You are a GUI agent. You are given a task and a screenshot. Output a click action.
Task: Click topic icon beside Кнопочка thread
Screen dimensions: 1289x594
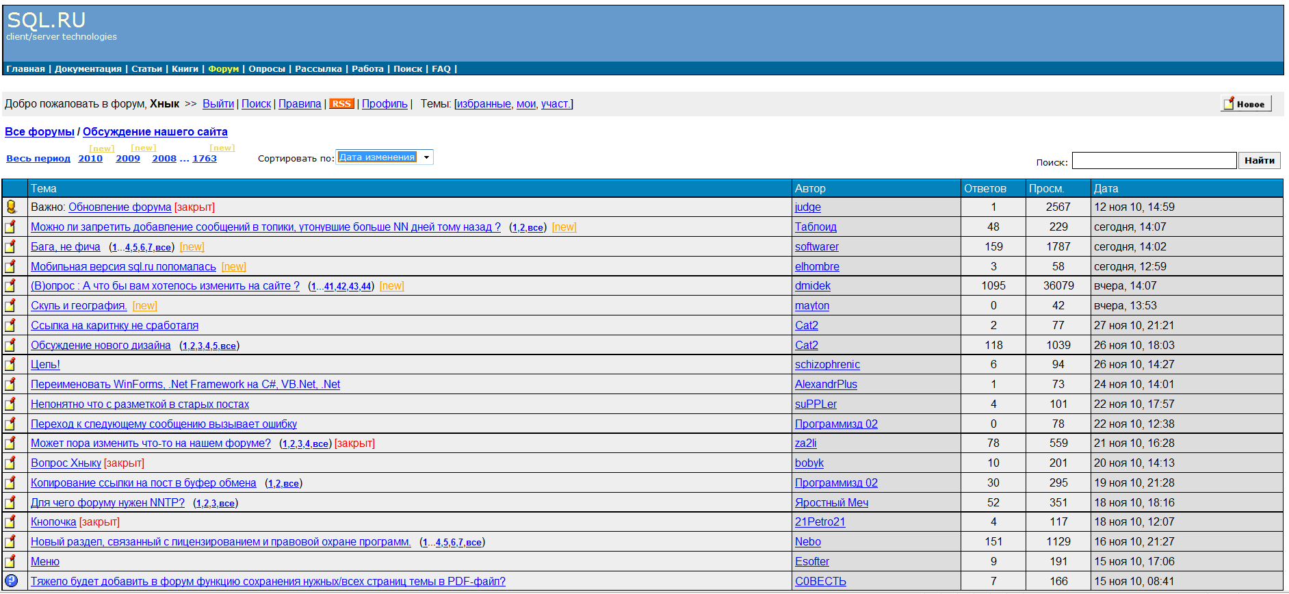tap(11, 522)
